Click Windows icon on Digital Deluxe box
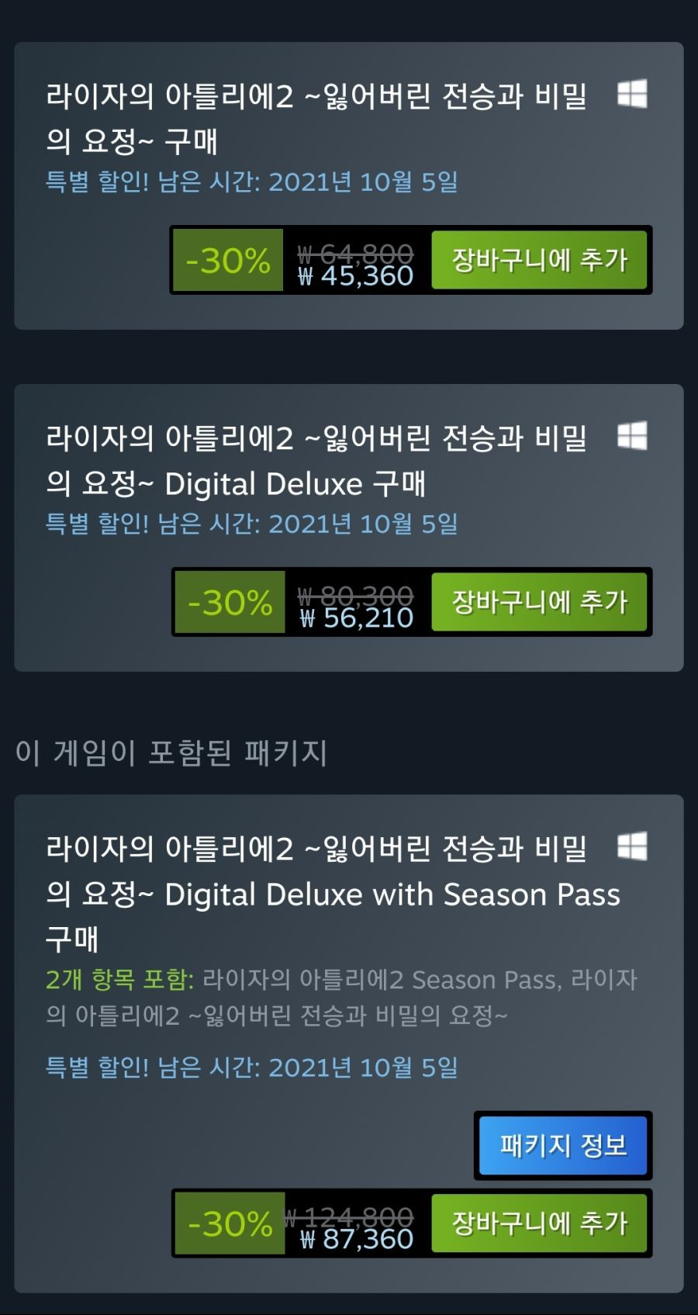 click(x=632, y=436)
